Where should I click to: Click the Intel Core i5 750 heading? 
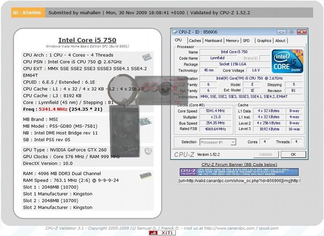pos(87,40)
